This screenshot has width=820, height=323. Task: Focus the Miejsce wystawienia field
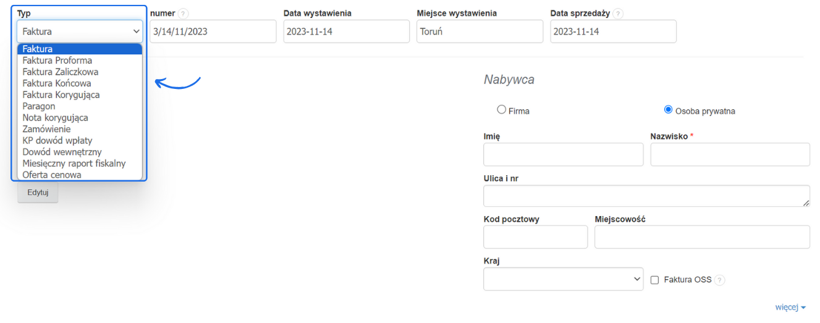coord(480,31)
